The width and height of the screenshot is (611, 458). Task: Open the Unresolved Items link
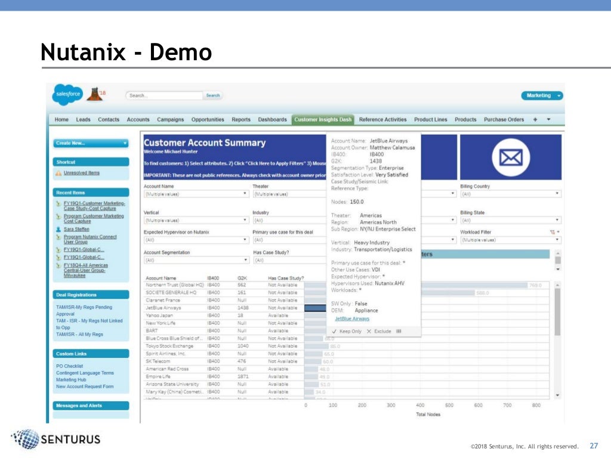(82, 173)
